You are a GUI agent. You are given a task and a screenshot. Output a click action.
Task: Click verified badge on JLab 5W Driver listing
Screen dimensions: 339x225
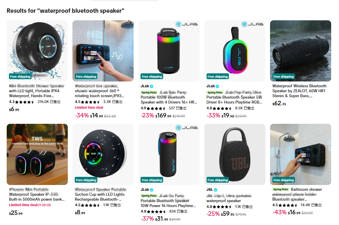coord(217,86)
